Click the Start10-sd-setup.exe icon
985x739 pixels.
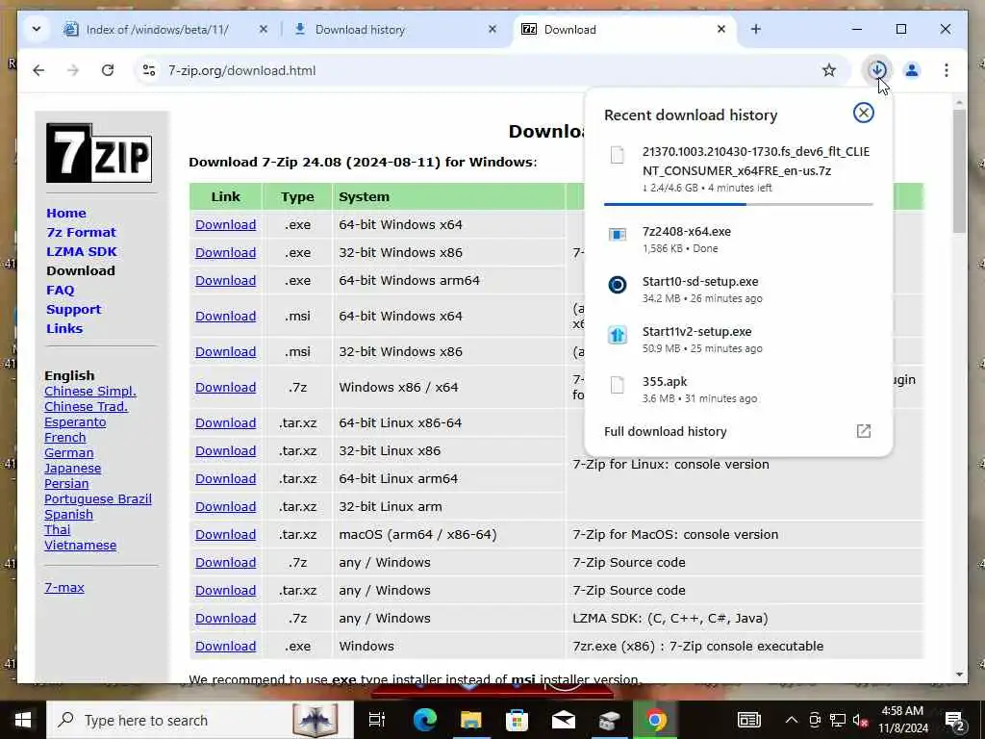(618, 285)
